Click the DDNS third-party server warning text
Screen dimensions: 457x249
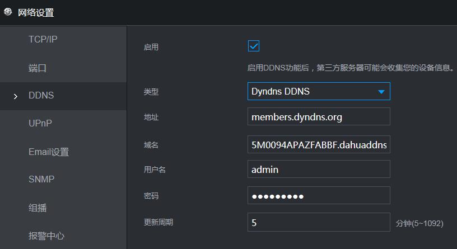pyautogui.click(x=351, y=68)
